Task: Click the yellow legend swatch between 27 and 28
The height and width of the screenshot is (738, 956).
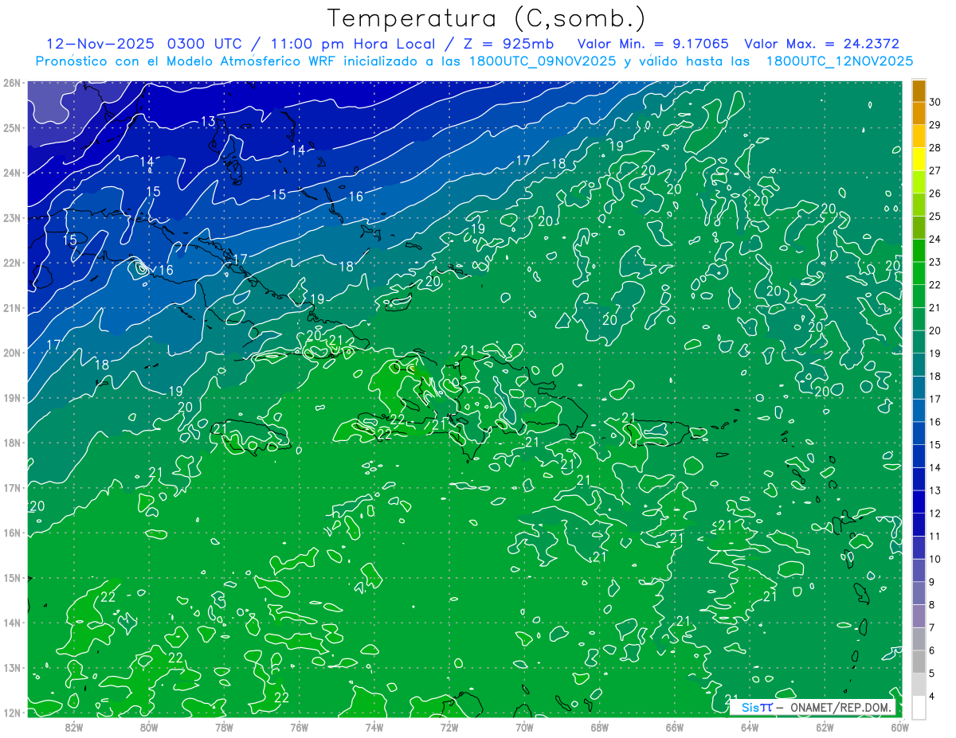Action: click(x=919, y=159)
